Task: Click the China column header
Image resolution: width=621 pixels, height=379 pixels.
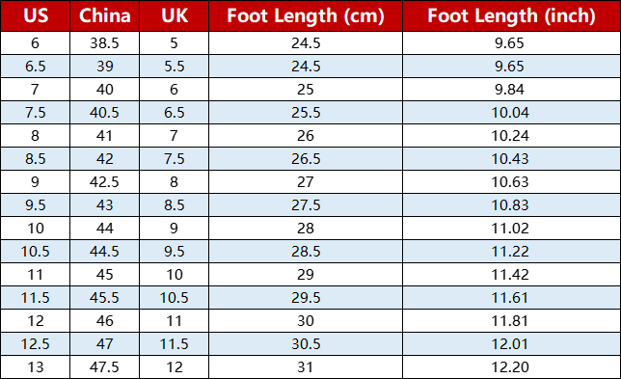Action: [104, 15]
